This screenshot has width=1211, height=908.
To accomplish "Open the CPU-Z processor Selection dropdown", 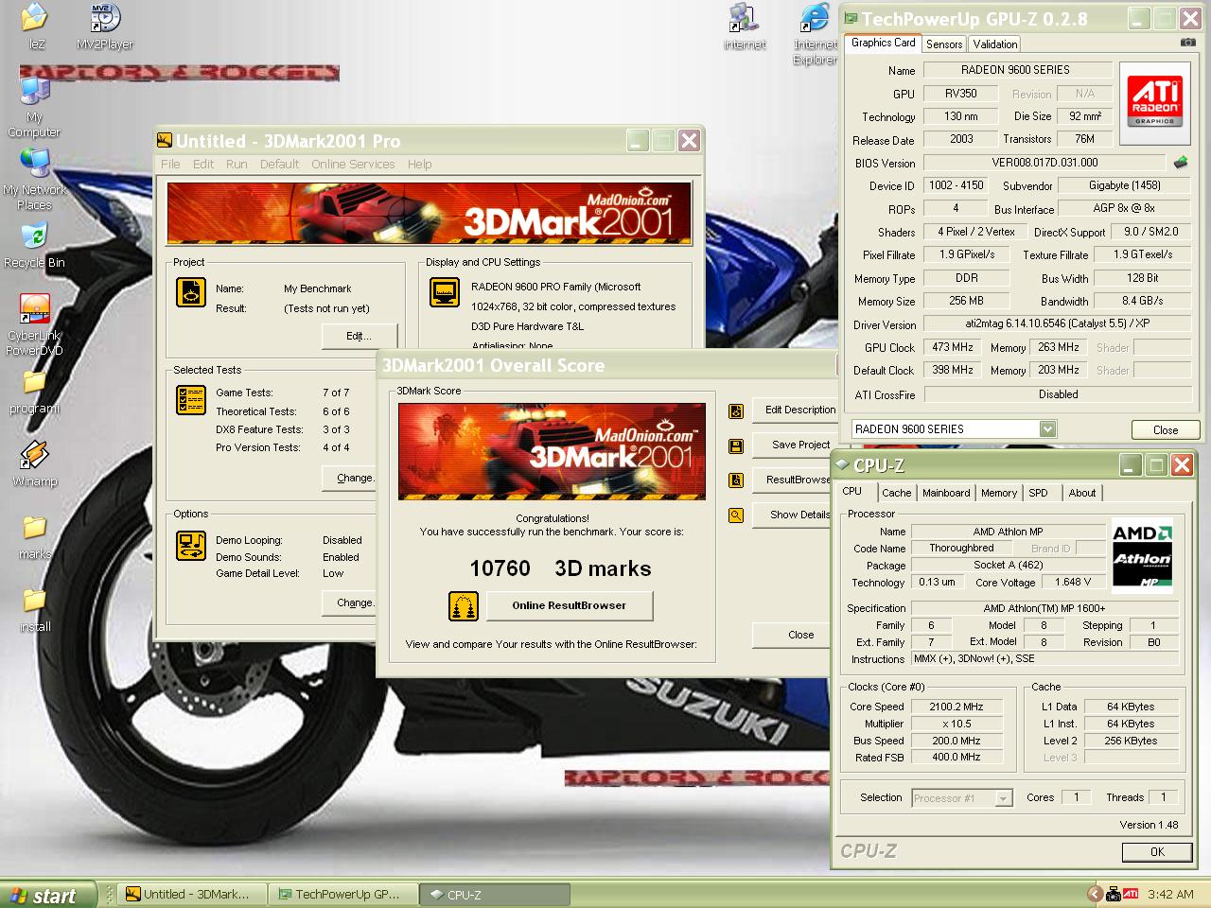I will (x=1004, y=798).
